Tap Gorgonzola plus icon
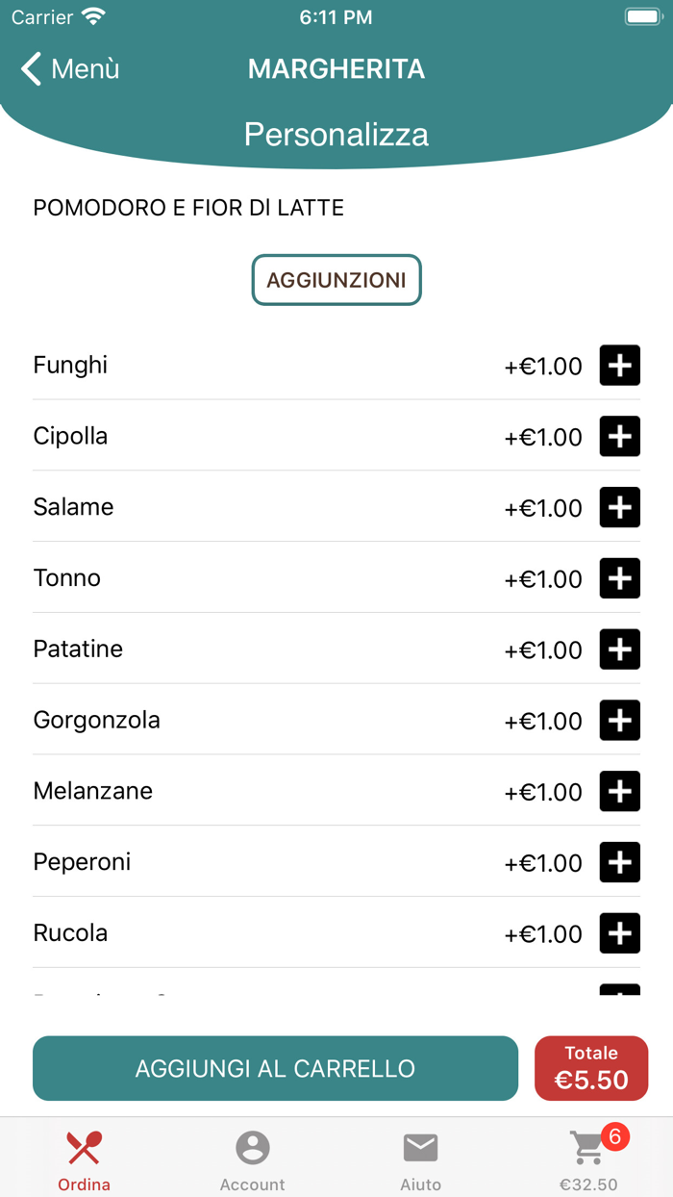The width and height of the screenshot is (673, 1197). (620, 721)
